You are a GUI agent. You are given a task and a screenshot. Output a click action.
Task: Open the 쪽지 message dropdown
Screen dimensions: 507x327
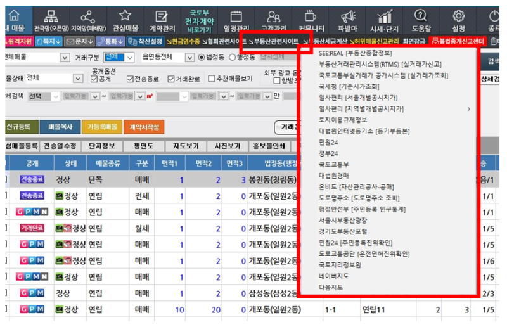point(49,41)
